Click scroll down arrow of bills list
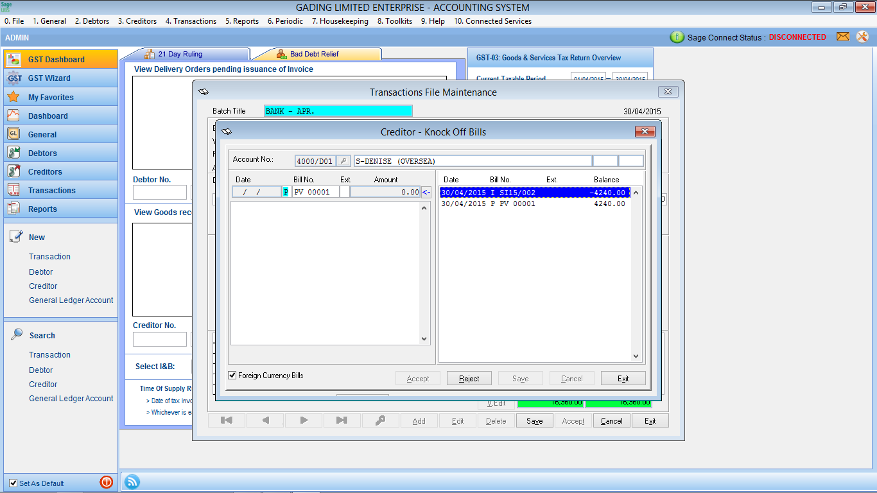 (636, 356)
